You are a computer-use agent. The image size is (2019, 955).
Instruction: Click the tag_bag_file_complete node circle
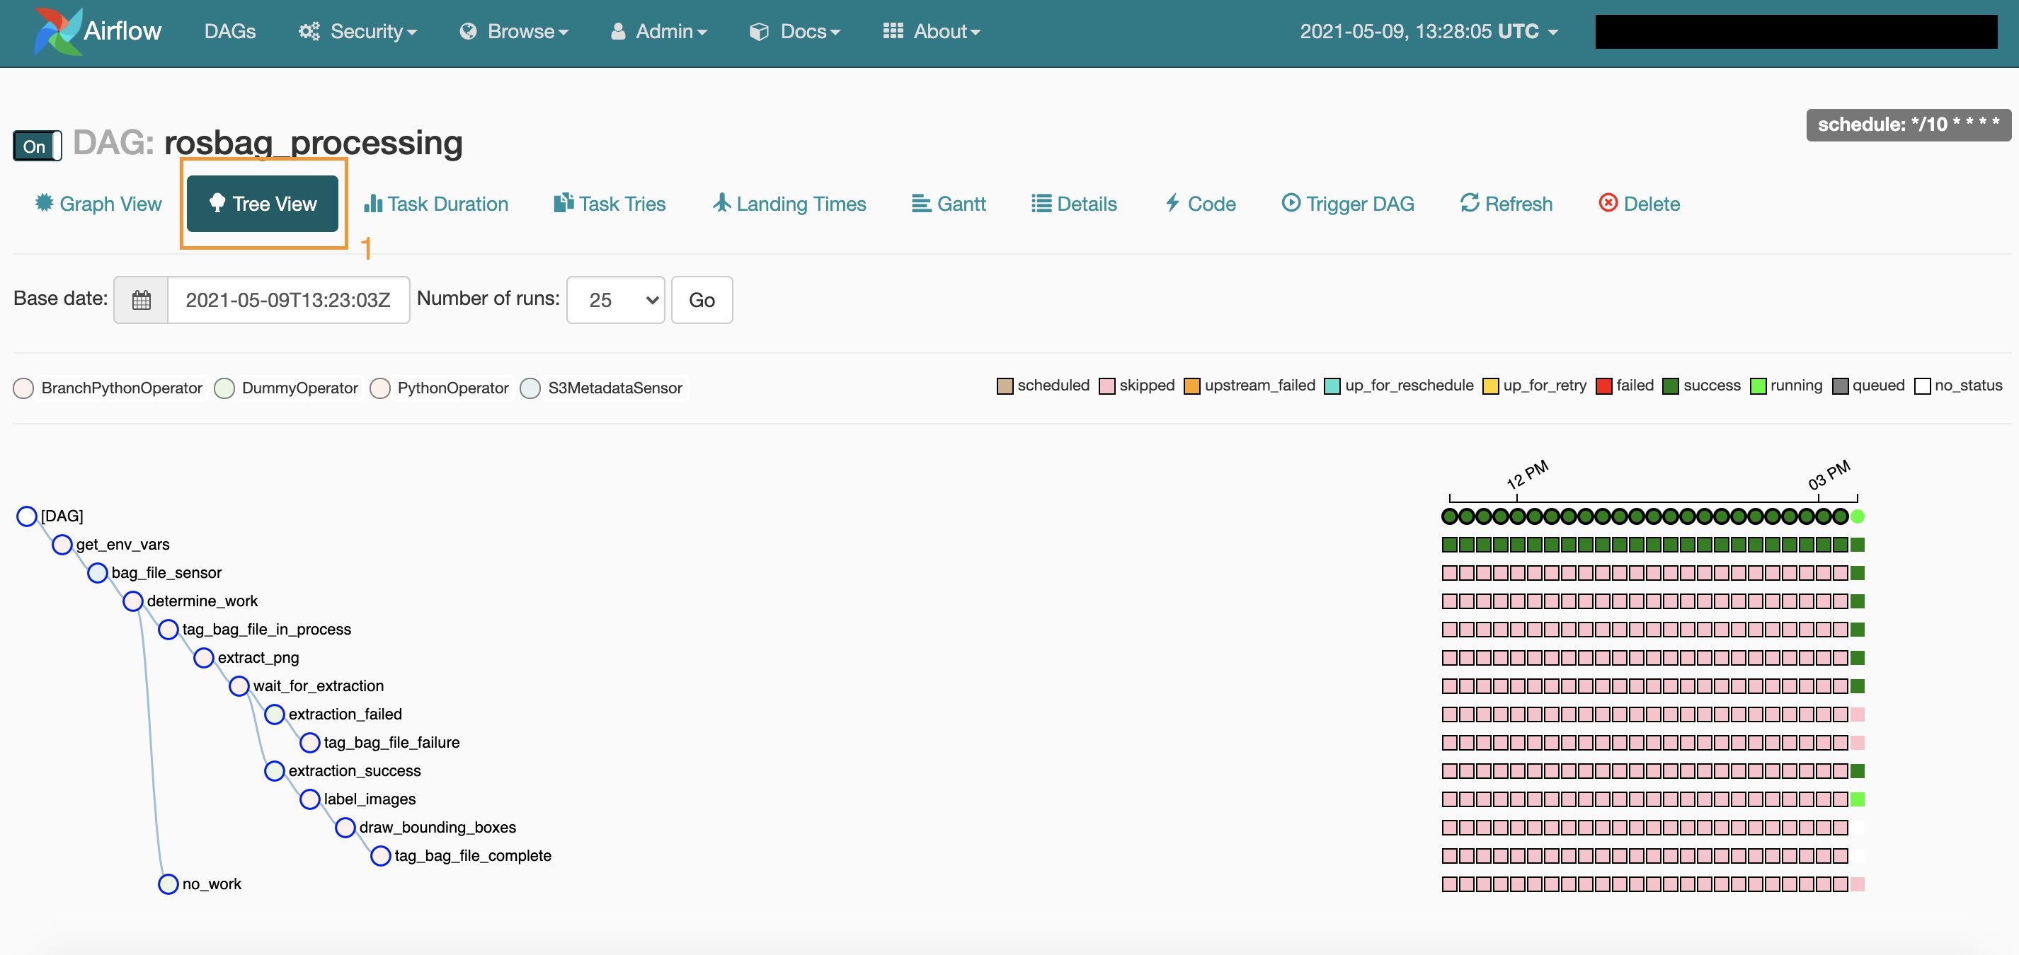[380, 855]
